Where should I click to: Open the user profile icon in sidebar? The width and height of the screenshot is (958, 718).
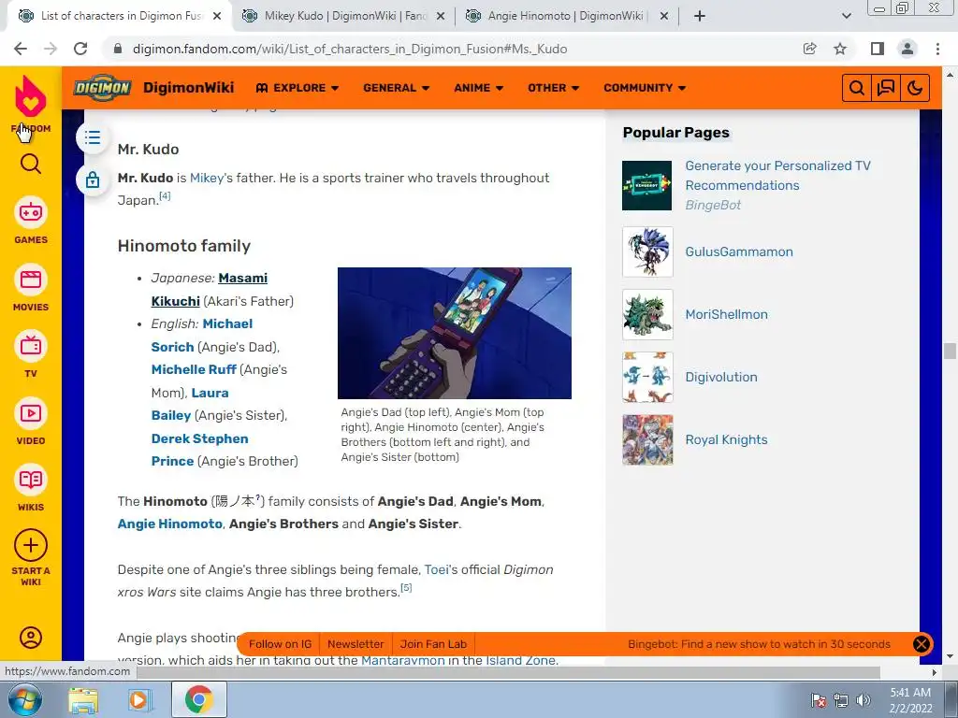31,638
